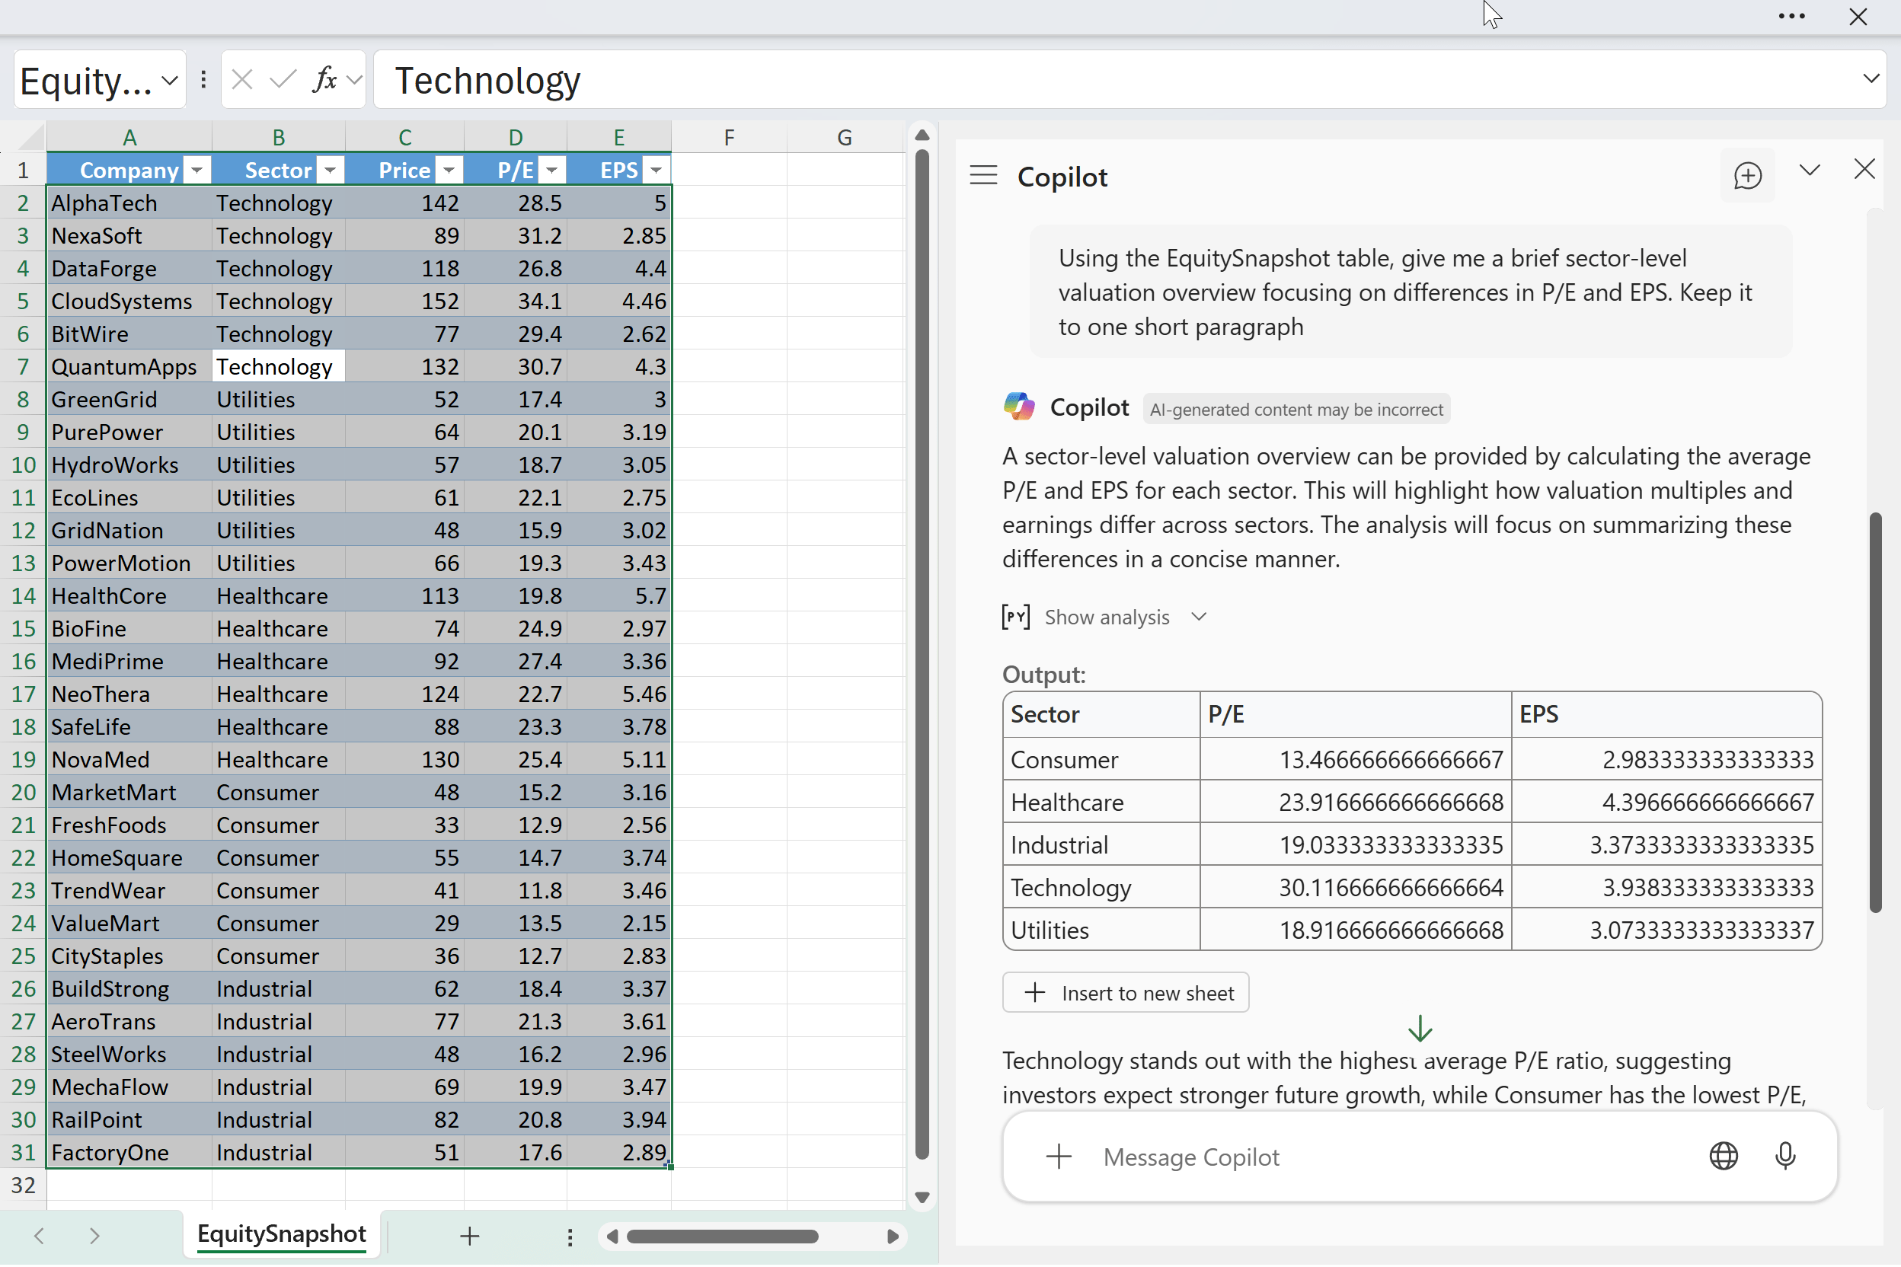Add a new sheet with plus button
This screenshot has height=1267, width=1901.
(470, 1236)
